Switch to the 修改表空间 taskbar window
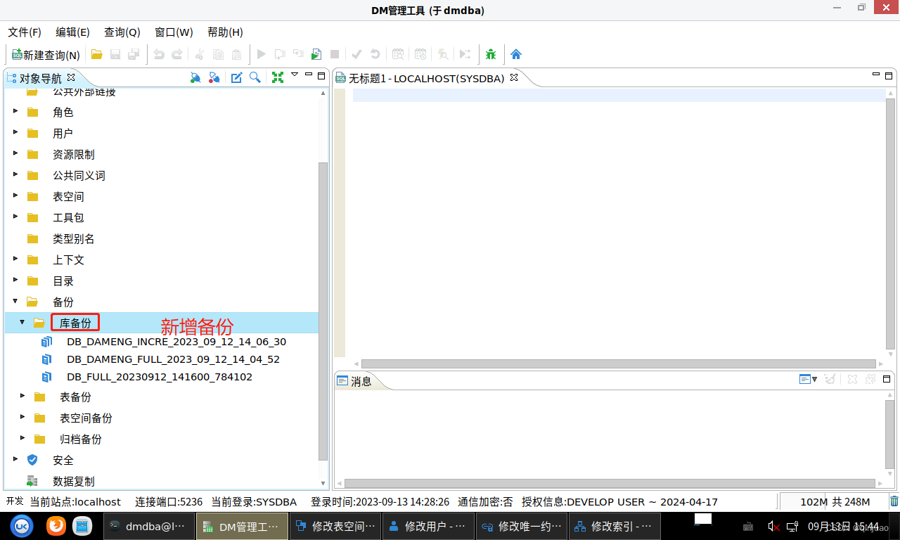The image size is (900, 540). [x=335, y=526]
